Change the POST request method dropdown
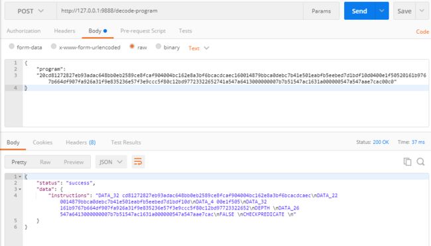 [31, 11]
